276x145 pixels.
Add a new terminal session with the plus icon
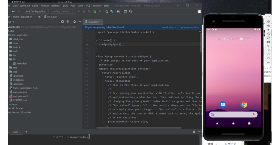26,132
